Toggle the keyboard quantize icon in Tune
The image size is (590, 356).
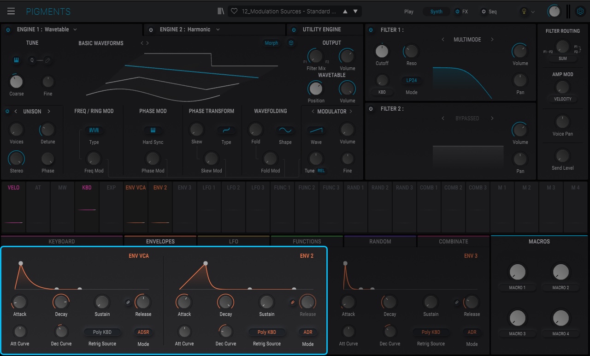tap(16, 60)
